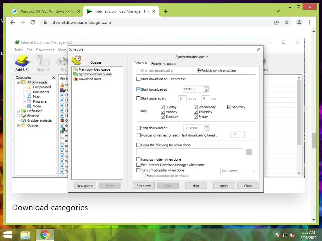Viewport: 322px width, 241px height.
Task: Enable Start download on IDM startup
Action: pyautogui.click(x=138, y=79)
